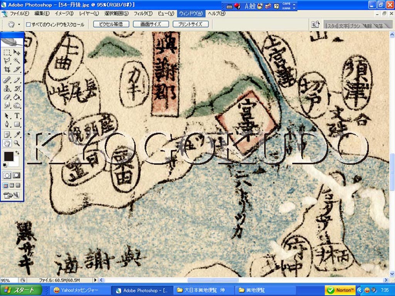Select the Type (T) tool

[17, 116]
